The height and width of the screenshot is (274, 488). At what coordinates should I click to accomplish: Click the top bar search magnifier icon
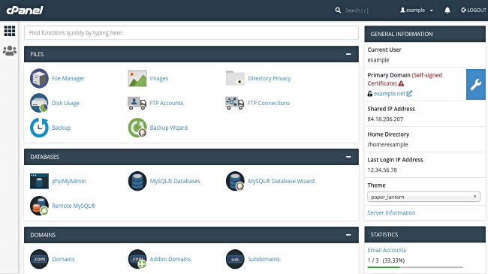(338, 11)
